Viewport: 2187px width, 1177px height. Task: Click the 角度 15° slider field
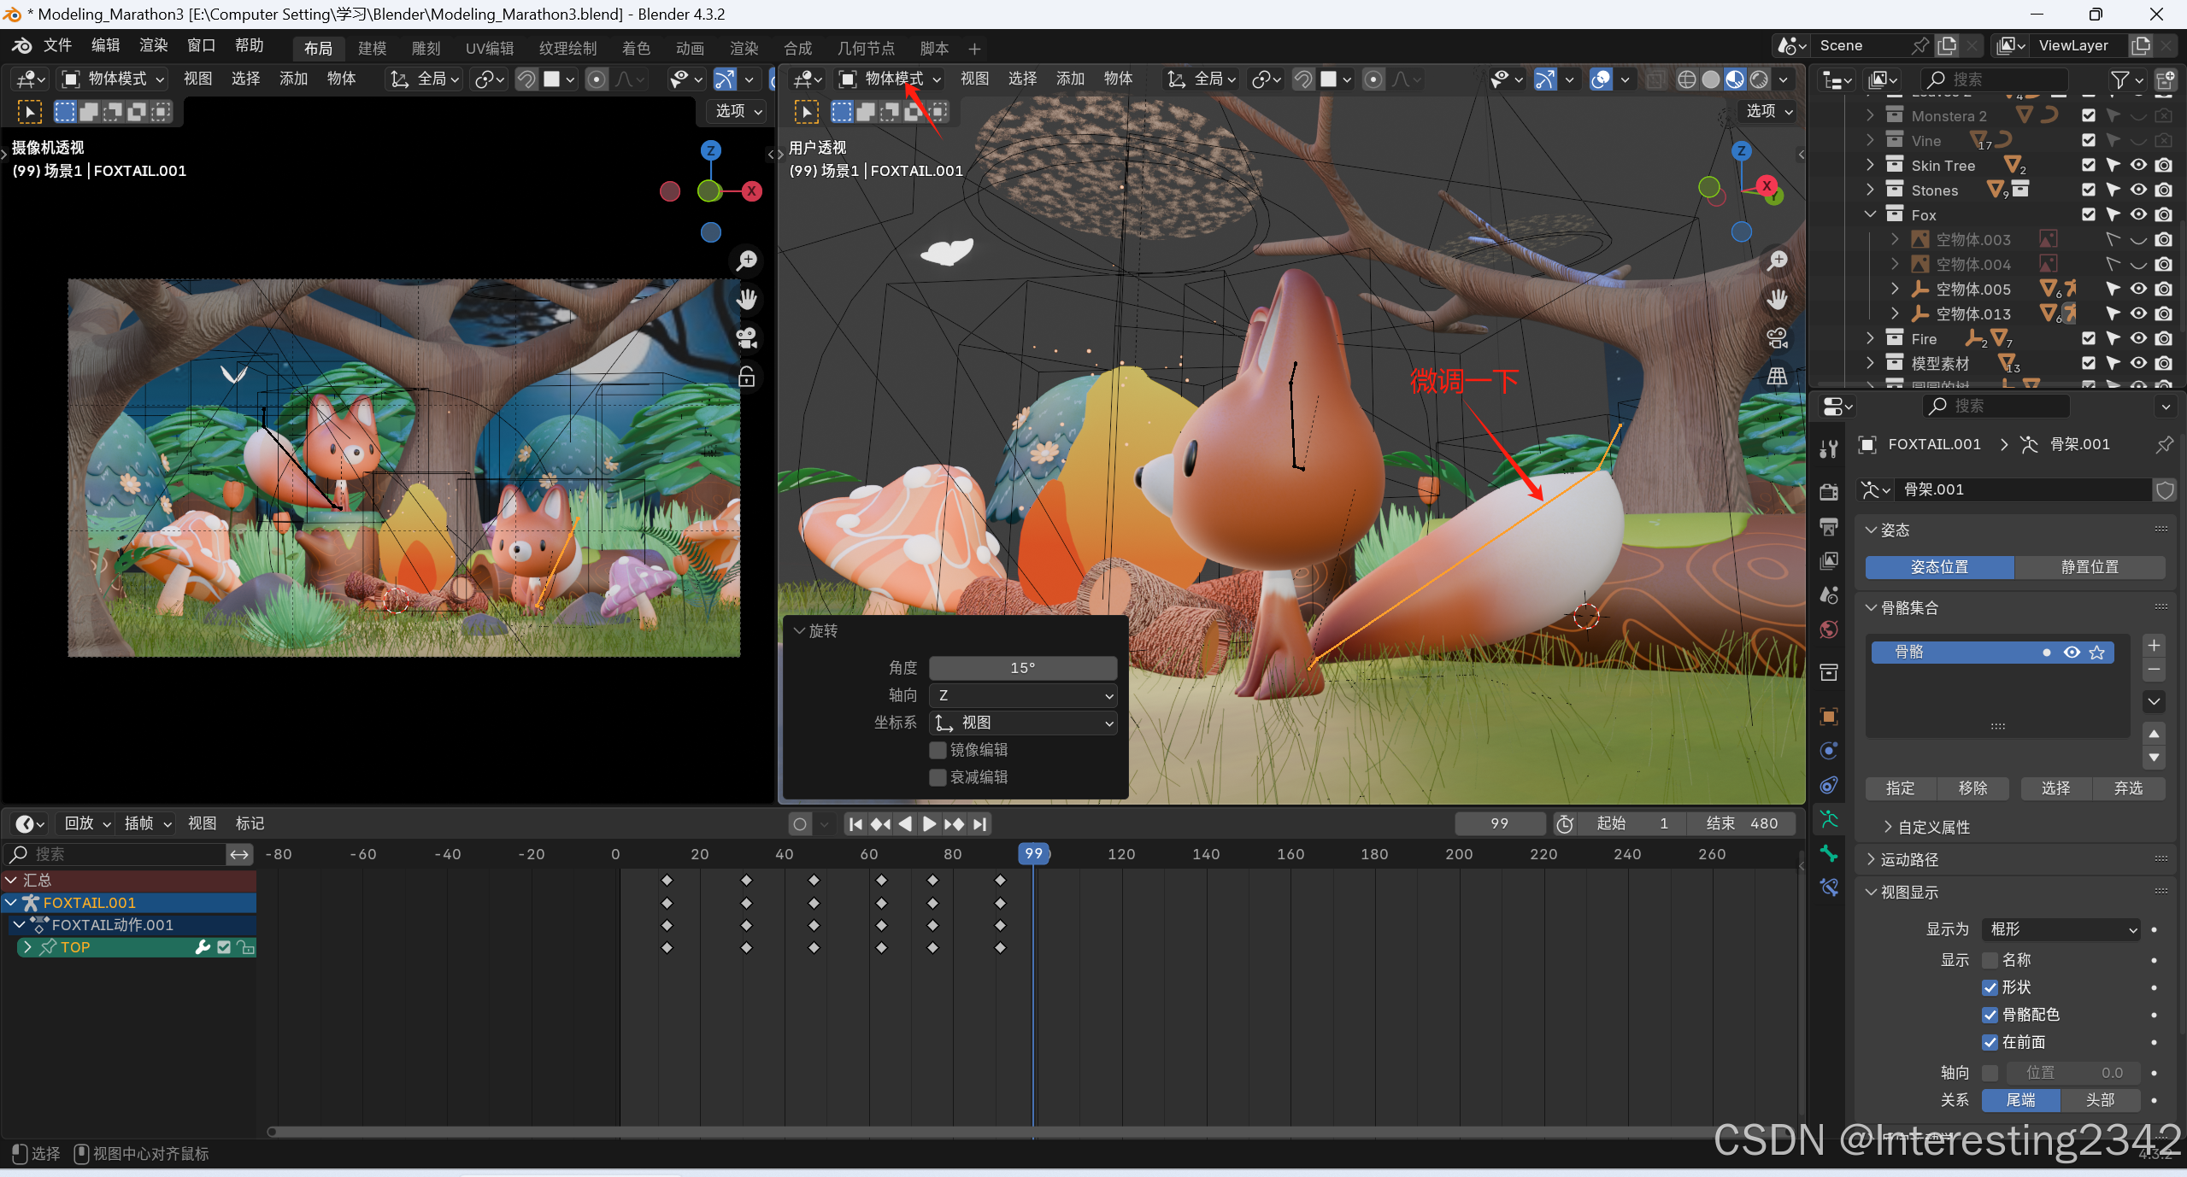[1023, 668]
